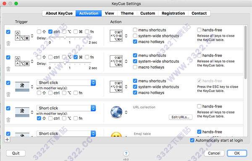Click the modifier keys trigger icon in the first row
This screenshot has height=161, width=252.
click(22, 36)
